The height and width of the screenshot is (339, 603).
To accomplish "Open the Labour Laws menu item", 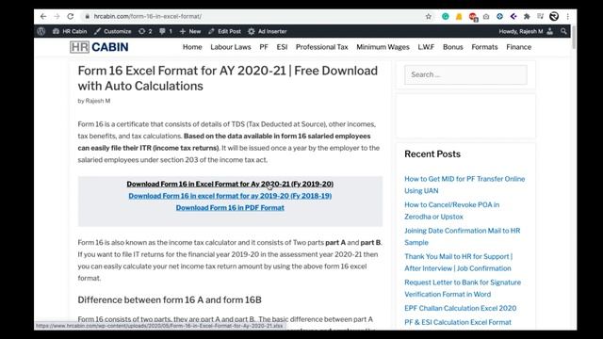I will click(231, 47).
